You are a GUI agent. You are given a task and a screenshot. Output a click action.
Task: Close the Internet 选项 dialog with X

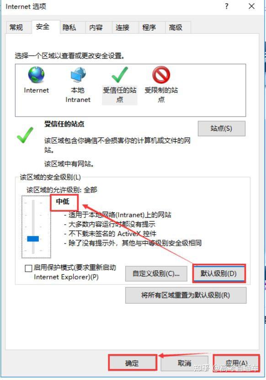click(x=252, y=6)
